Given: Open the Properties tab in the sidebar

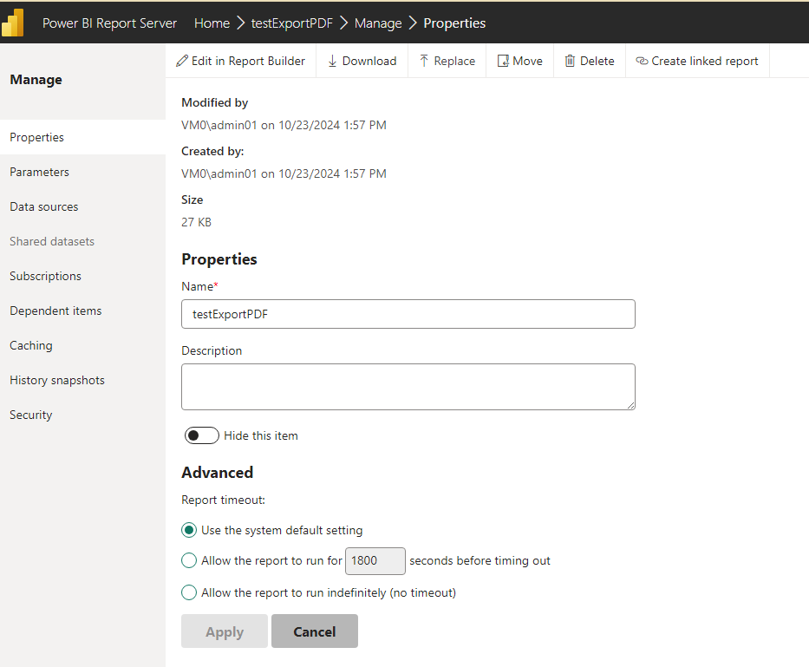Looking at the screenshot, I should pyautogui.click(x=82, y=137).
